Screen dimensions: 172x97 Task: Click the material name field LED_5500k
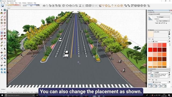[161, 32]
